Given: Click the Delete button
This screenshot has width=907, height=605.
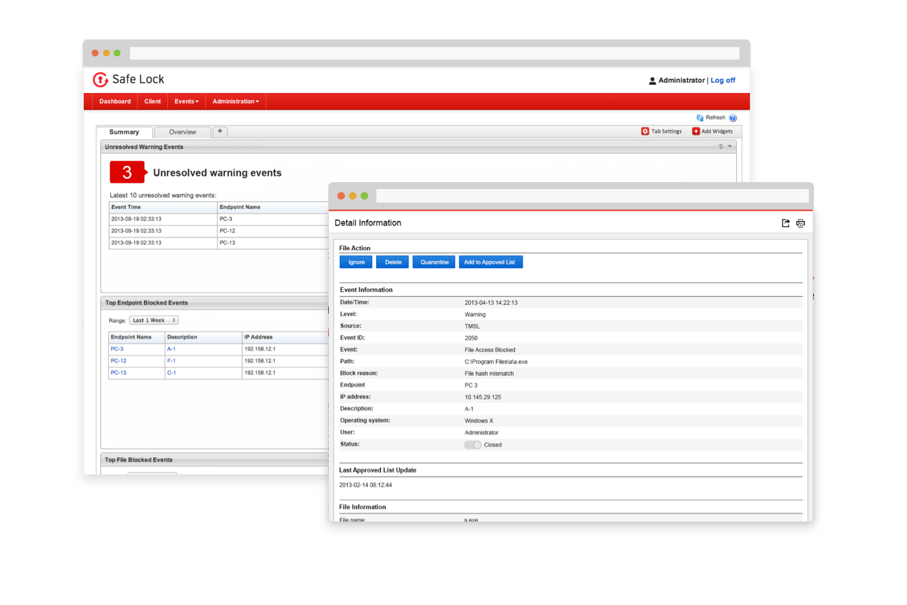Looking at the screenshot, I should click(393, 262).
